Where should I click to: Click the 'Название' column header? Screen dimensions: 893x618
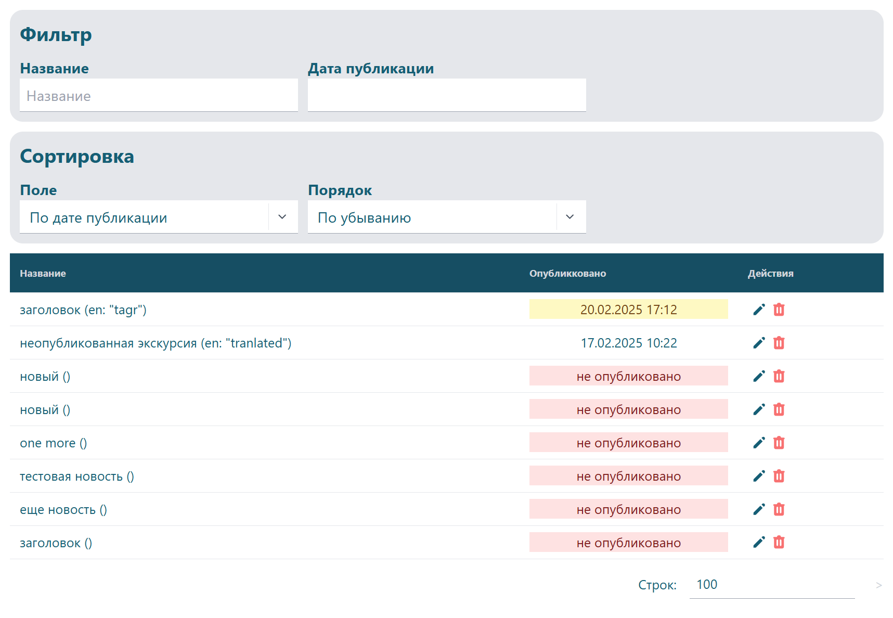point(43,274)
